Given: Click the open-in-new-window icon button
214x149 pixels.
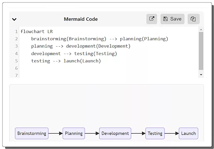Looking at the screenshot, I should 152,19.
